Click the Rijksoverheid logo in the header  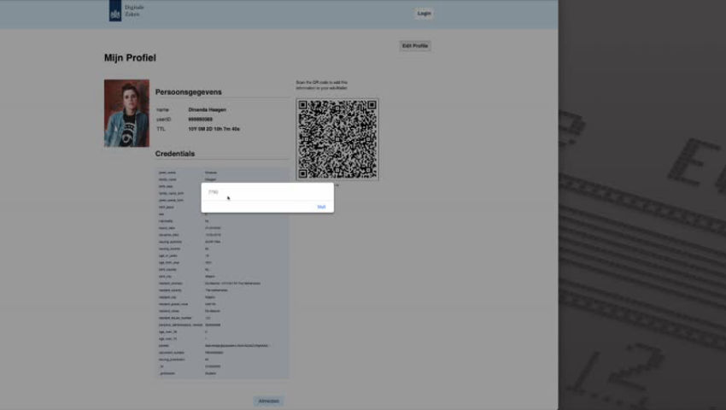(x=115, y=11)
